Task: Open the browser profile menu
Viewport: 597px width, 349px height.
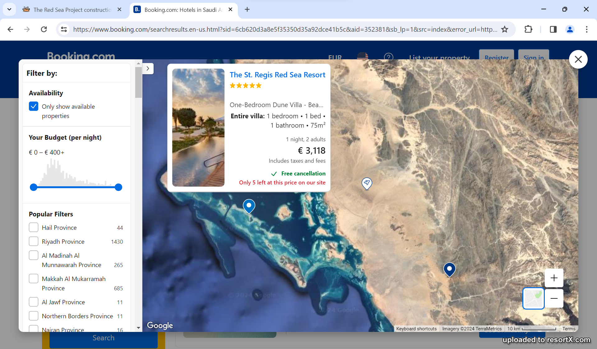Action: (x=570, y=29)
